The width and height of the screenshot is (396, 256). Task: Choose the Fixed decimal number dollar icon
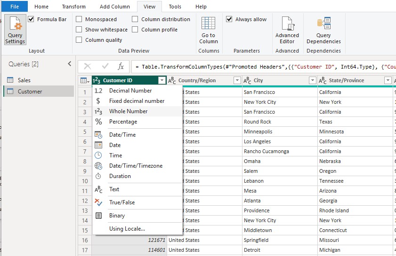click(x=98, y=101)
